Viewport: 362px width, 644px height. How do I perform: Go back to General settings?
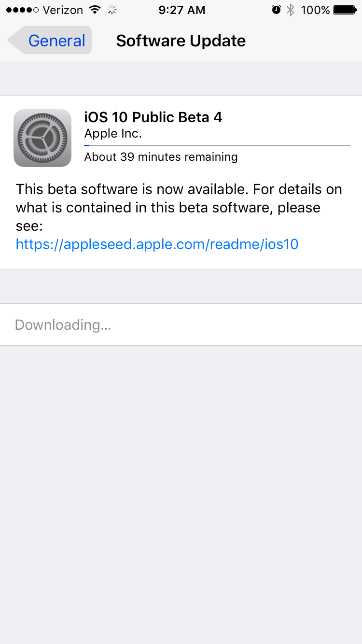[50, 41]
